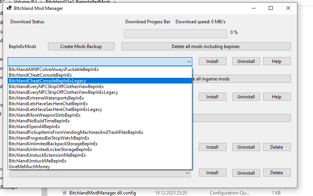Choose GiveMeMuchMoney from the list

click(100, 167)
